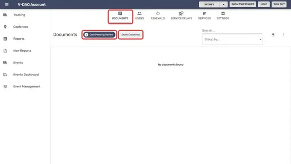Select the Services tab
291x164 pixels.
pyautogui.click(x=204, y=16)
